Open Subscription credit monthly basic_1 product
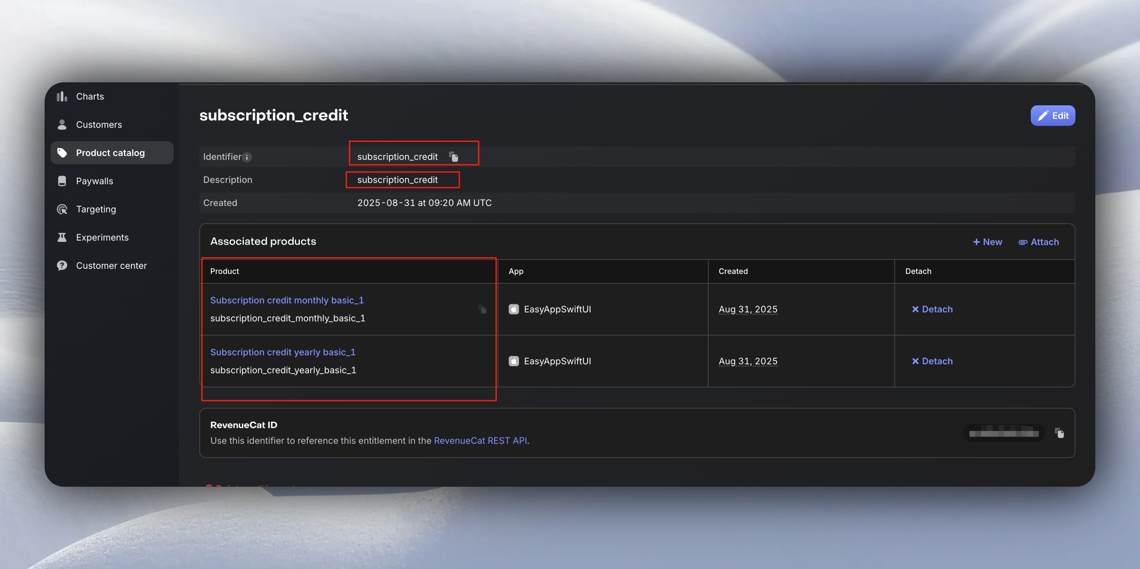Viewport: 1140px width, 569px height. (x=287, y=300)
